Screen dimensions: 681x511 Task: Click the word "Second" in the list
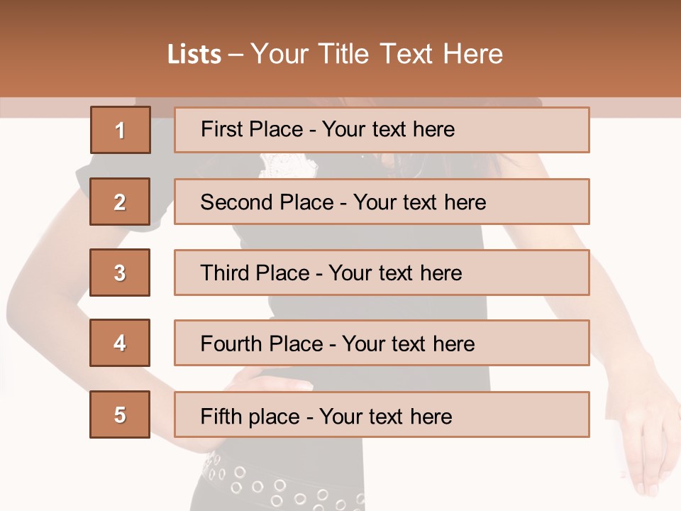(x=237, y=202)
